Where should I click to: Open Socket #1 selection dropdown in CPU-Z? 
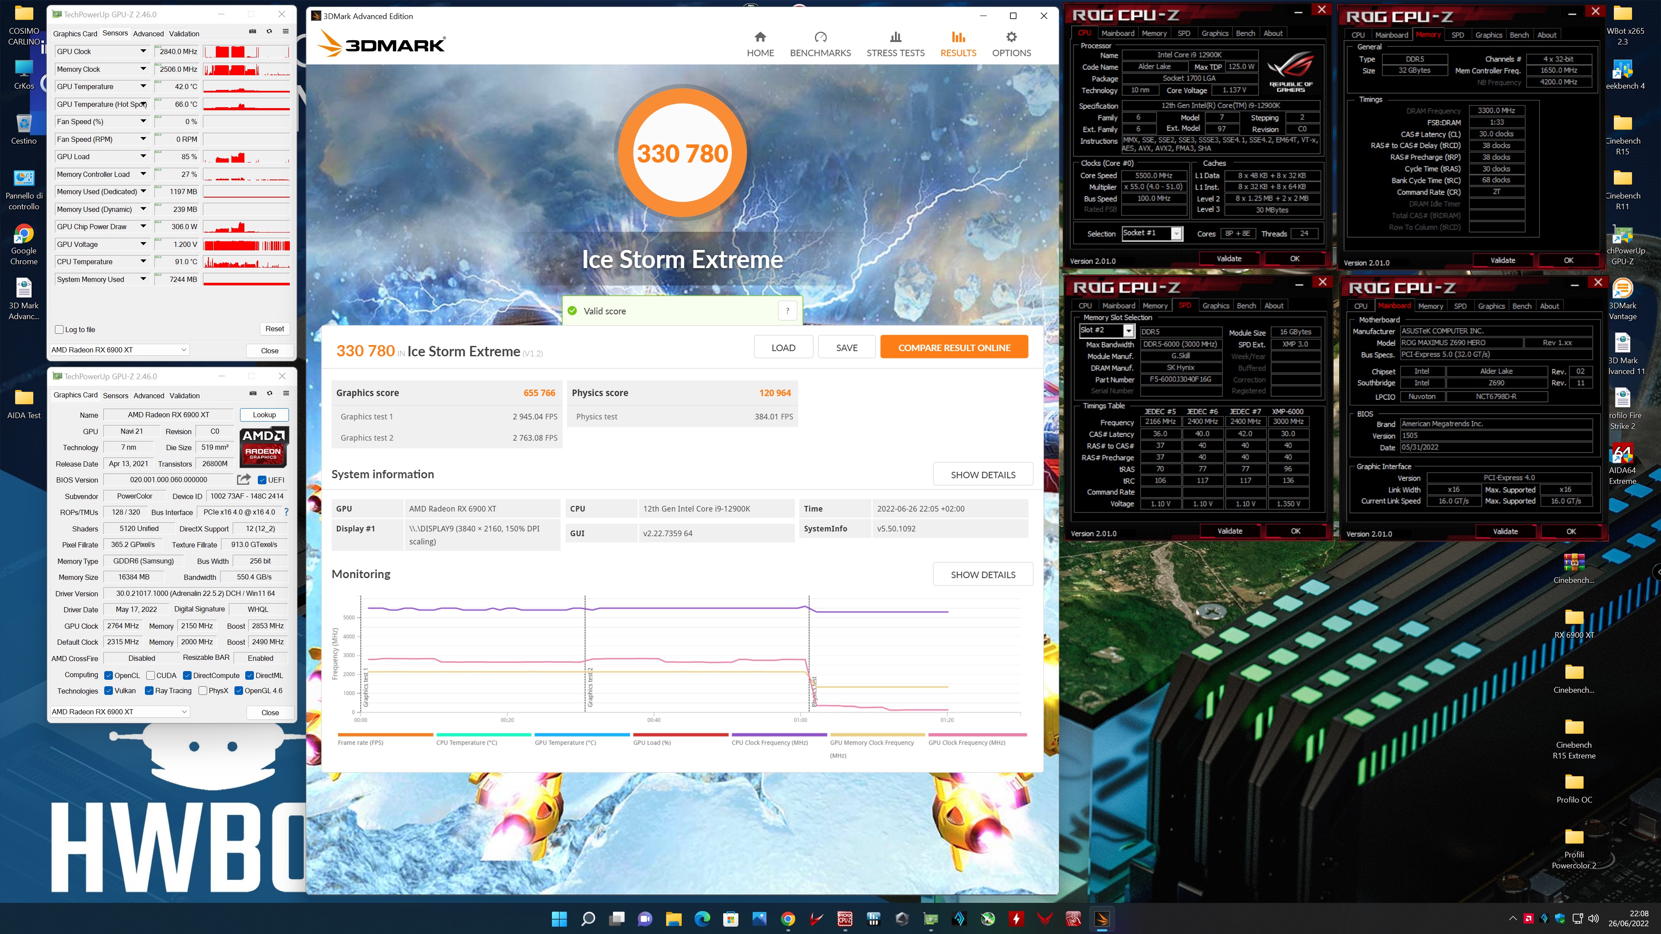click(x=1152, y=233)
